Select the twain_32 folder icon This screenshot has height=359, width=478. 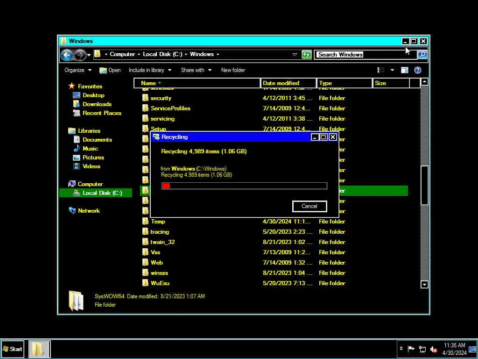click(146, 242)
